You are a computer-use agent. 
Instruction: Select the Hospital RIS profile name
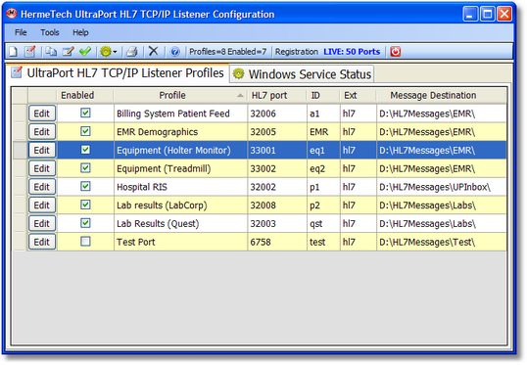point(141,187)
